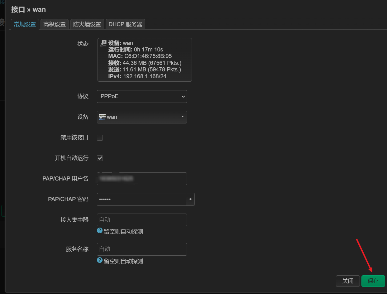Open the 防火墙设置 tab
Image resolution: width=387 pixels, height=294 pixels.
87,24
